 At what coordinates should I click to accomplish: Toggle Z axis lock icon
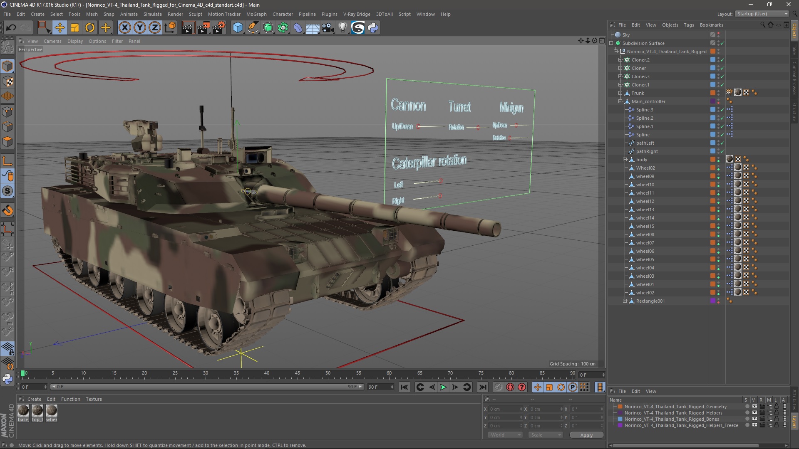[155, 28]
